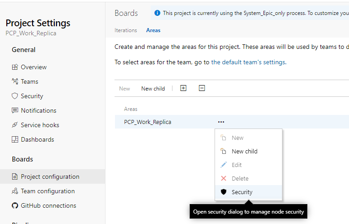
Task: Click the Dashboards grid icon
Action: coord(14,139)
